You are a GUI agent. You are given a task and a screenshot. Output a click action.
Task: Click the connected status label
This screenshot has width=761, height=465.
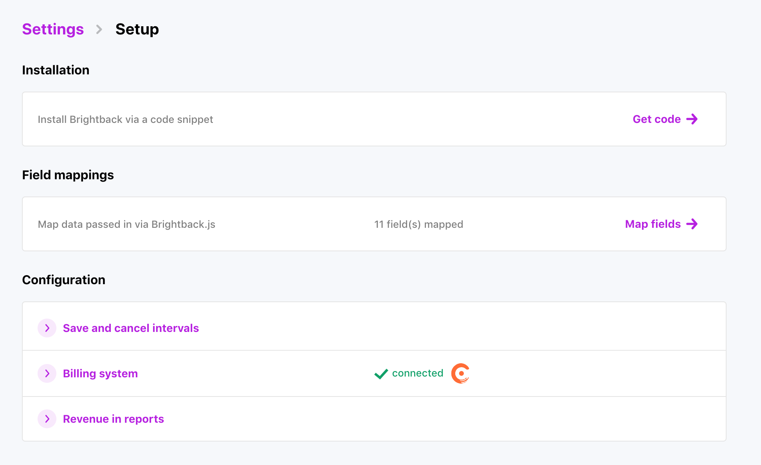pyautogui.click(x=418, y=373)
